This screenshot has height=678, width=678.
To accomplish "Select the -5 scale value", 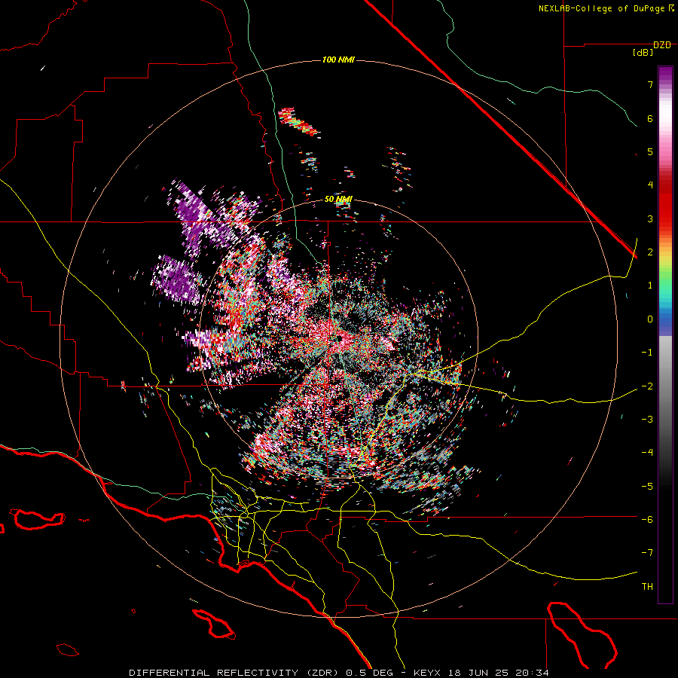I will tap(647, 487).
